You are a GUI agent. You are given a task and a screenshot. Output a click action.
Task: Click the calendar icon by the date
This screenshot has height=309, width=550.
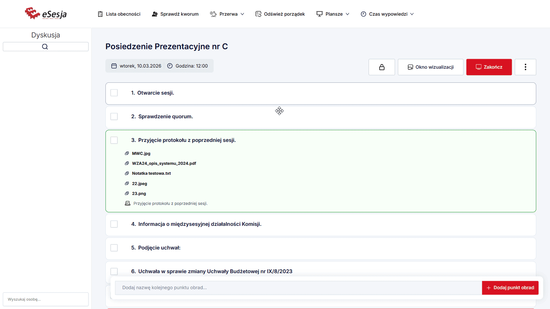tap(114, 66)
